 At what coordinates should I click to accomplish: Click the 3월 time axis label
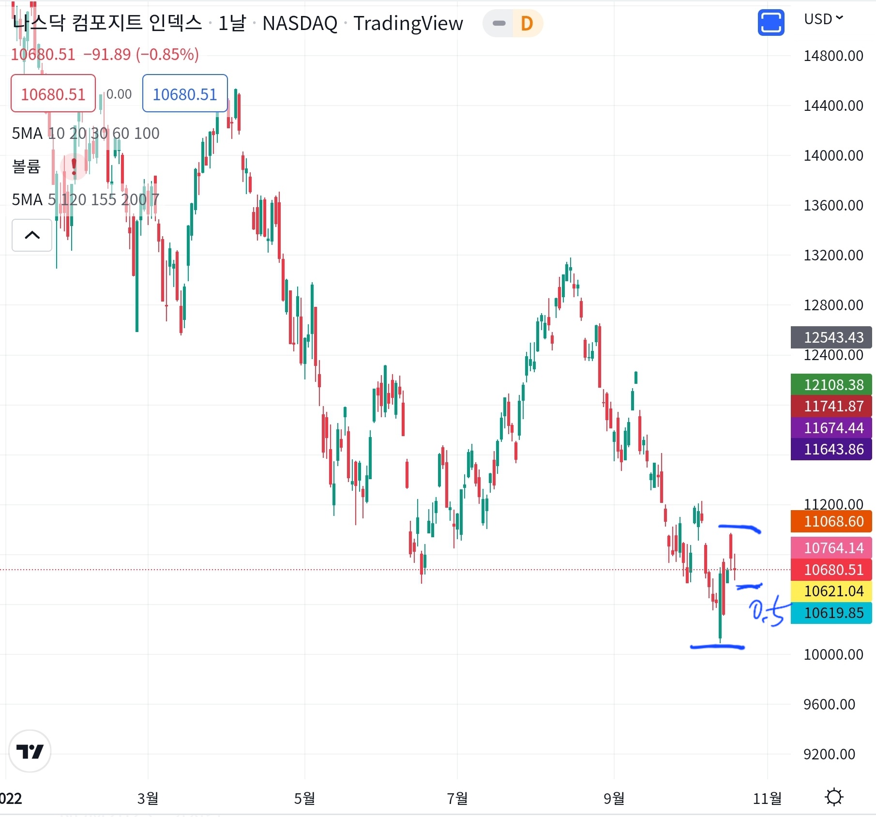tap(148, 798)
